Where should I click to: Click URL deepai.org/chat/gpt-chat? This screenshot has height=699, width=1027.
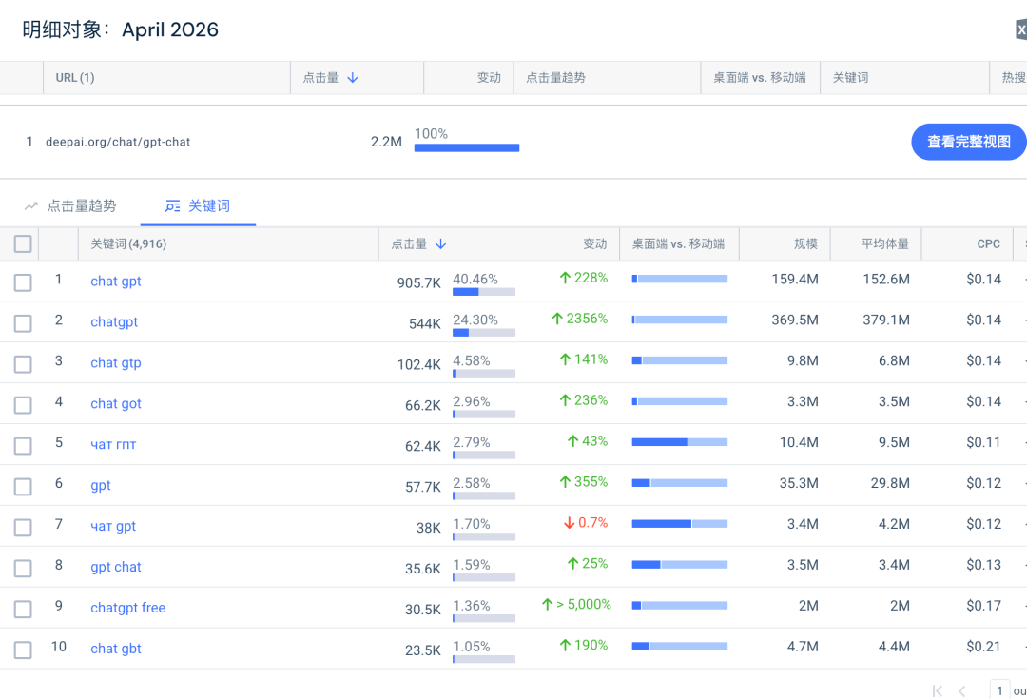coord(118,142)
